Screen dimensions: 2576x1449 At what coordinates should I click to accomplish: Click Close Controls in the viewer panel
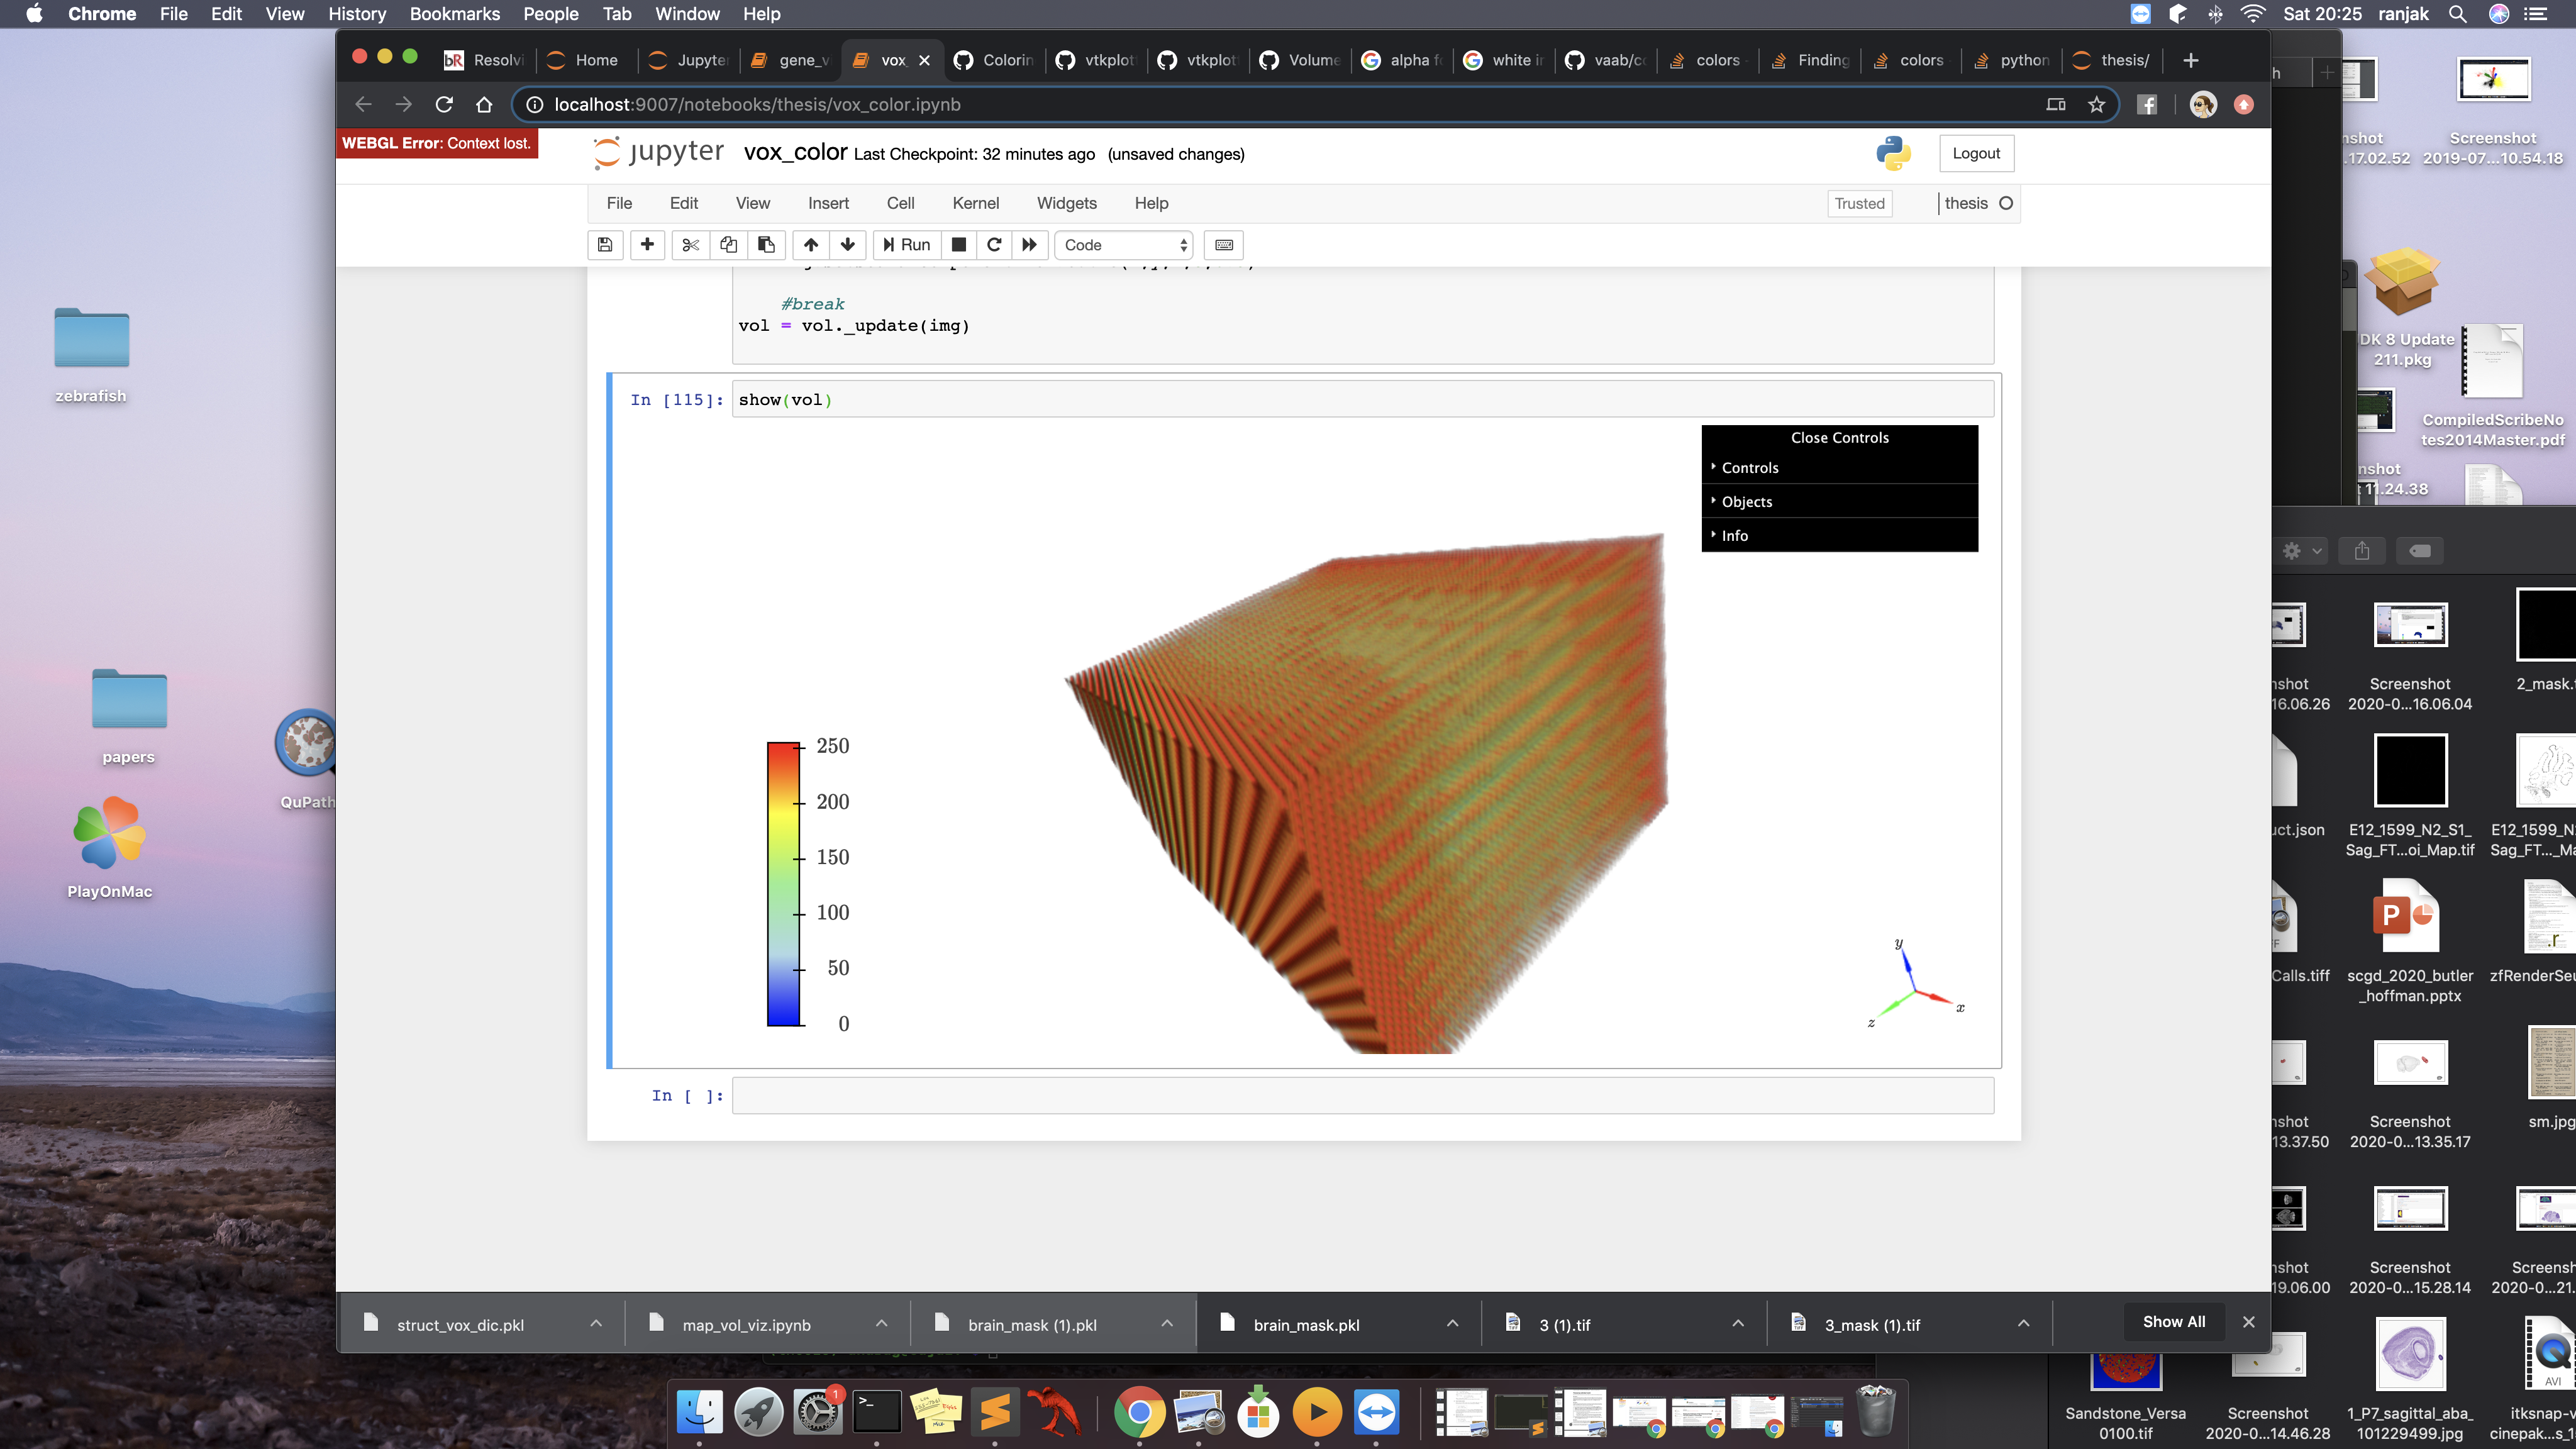click(1839, 438)
